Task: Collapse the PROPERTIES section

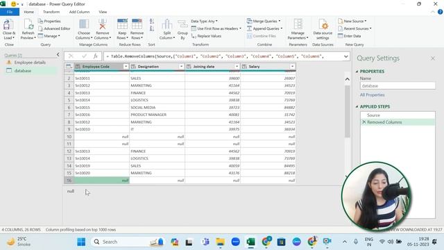Action: [x=357, y=72]
